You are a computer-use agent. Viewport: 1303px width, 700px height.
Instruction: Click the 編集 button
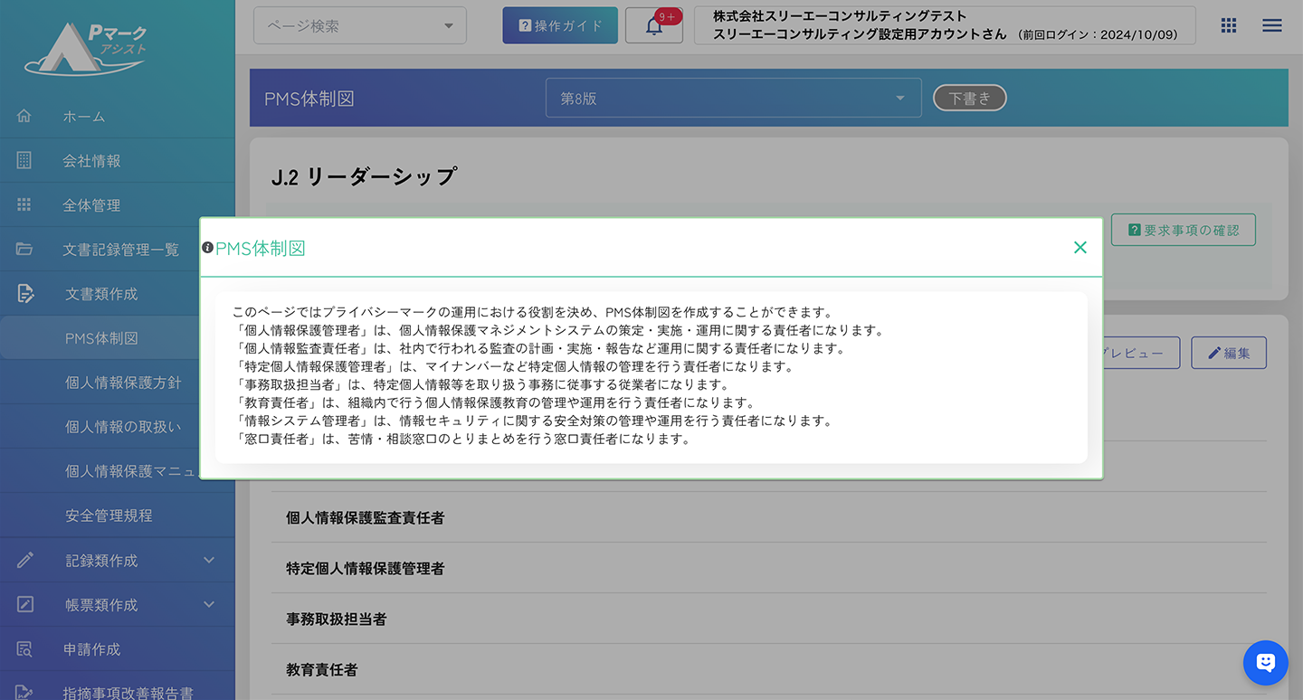click(x=1228, y=353)
